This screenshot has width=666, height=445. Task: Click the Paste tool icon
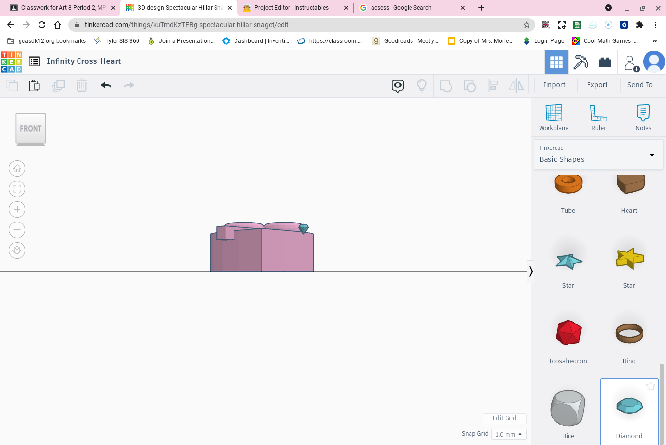pyautogui.click(x=35, y=85)
